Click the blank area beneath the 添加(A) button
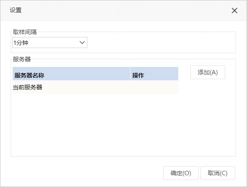Screen dimensions: 247x187 [207, 117]
